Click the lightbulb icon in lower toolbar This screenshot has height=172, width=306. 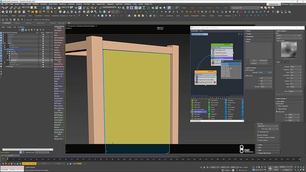pos(22,20)
